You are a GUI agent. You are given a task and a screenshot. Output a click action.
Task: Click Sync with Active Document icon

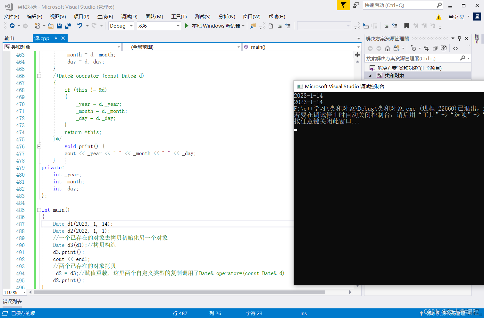tap(426, 48)
